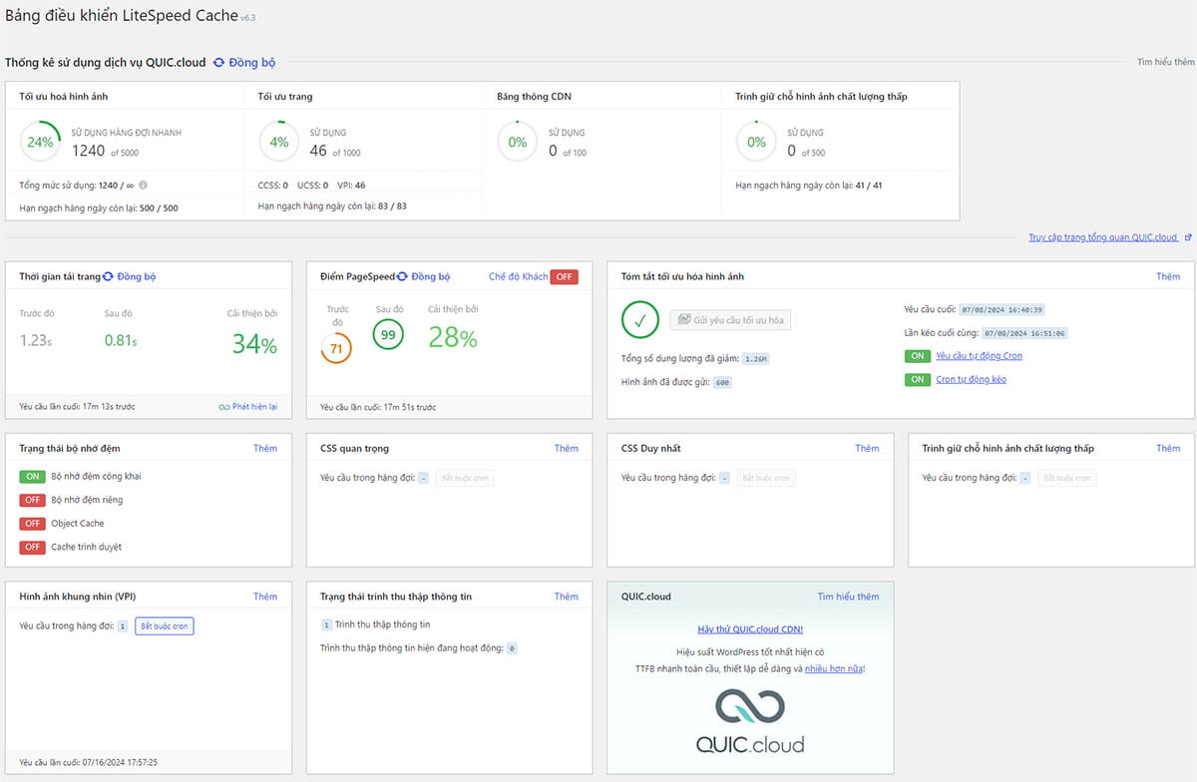Screen dimensions: 1197x782
Task: Click Bảng điều khiển LiteSpeed Cache heading
Action: click(x=122, y=16)
